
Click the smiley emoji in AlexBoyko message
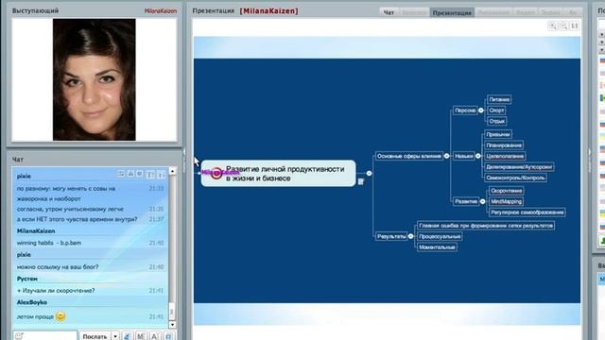click(x=60, y=316)
